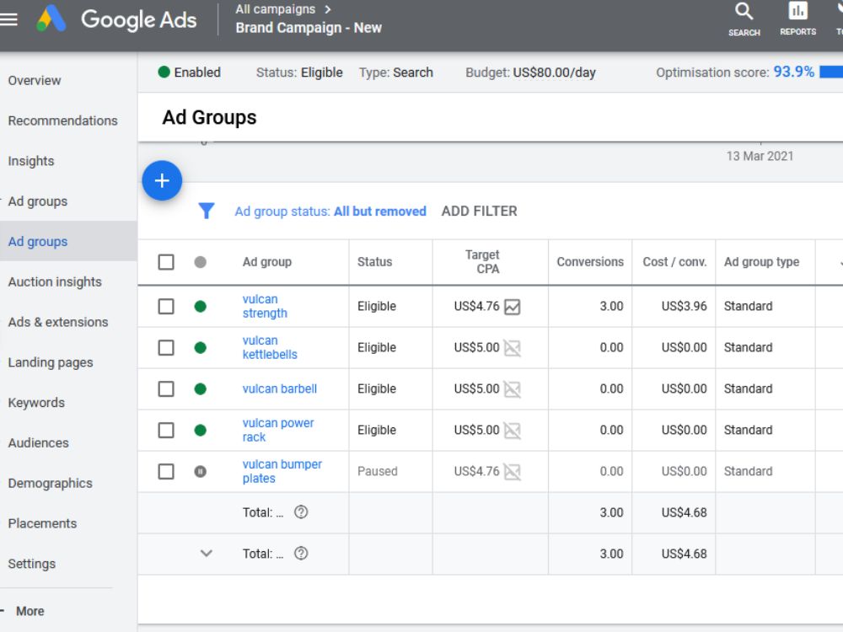Click Target CPA simulator icon for vulcan barbell
The image size is (843, 632).
[513, 389]
